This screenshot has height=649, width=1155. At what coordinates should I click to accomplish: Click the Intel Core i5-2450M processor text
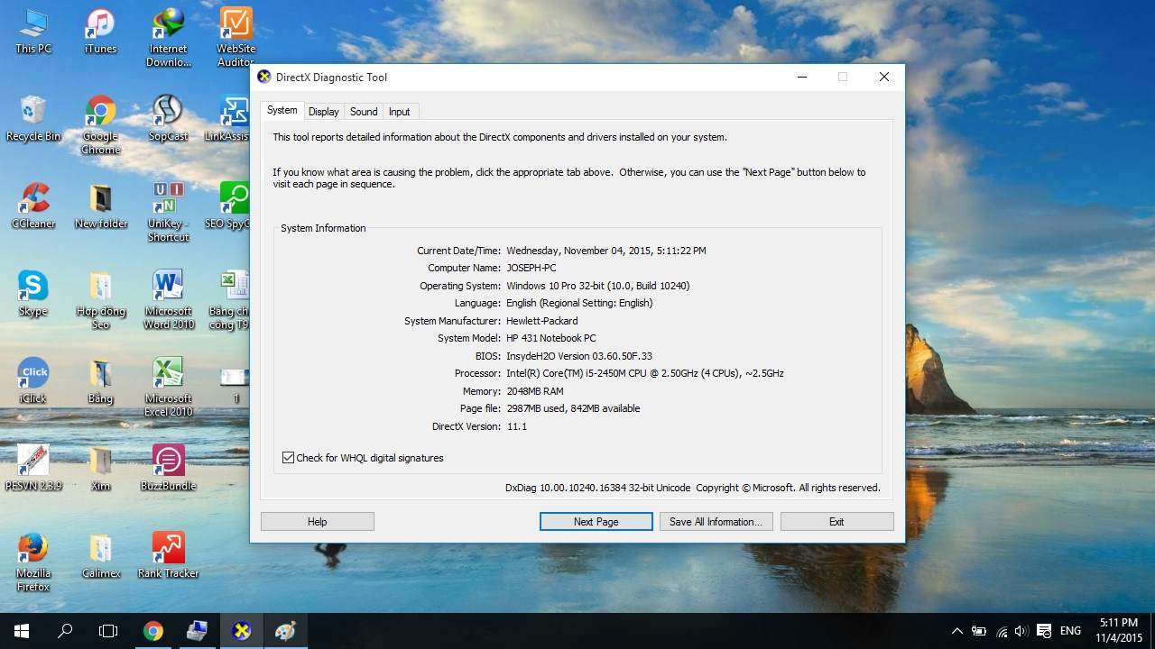click(645, 373)
